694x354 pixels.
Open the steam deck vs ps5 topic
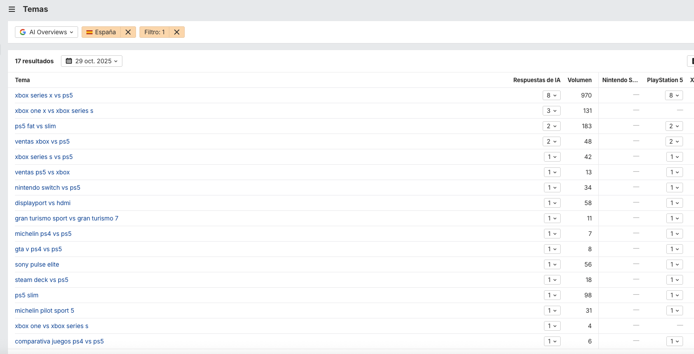(x=42, y=280)
